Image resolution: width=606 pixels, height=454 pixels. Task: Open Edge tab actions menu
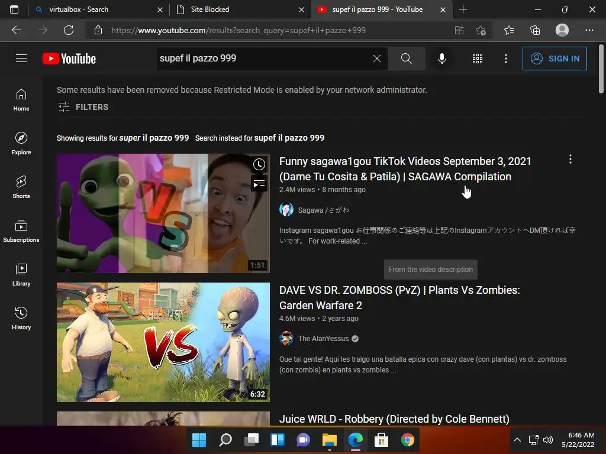(14, 9)
